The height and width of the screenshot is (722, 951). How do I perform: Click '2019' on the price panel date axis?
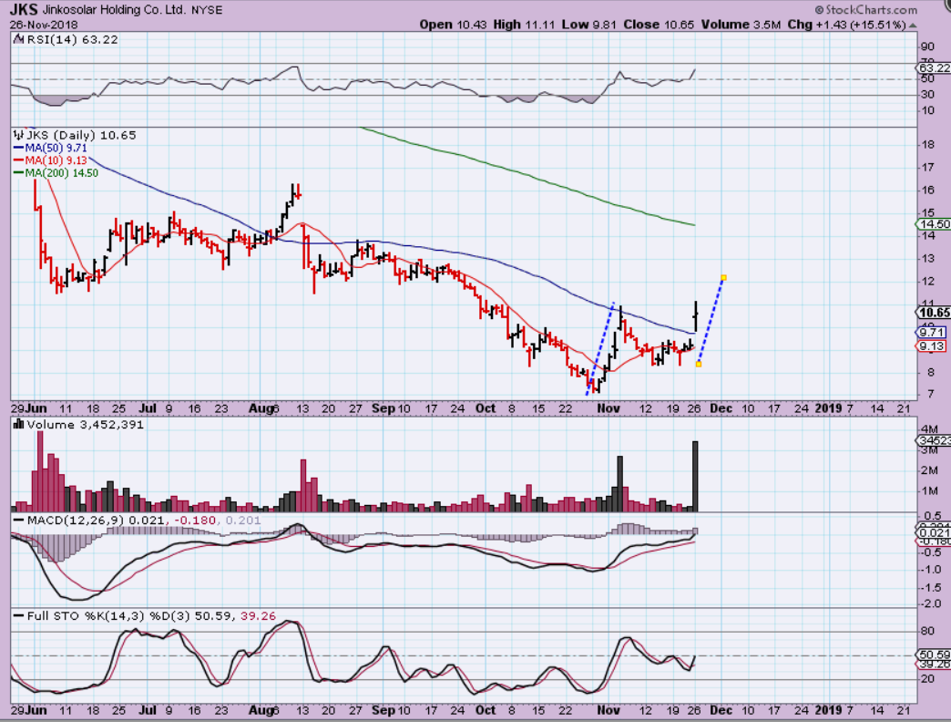(828, 408)
